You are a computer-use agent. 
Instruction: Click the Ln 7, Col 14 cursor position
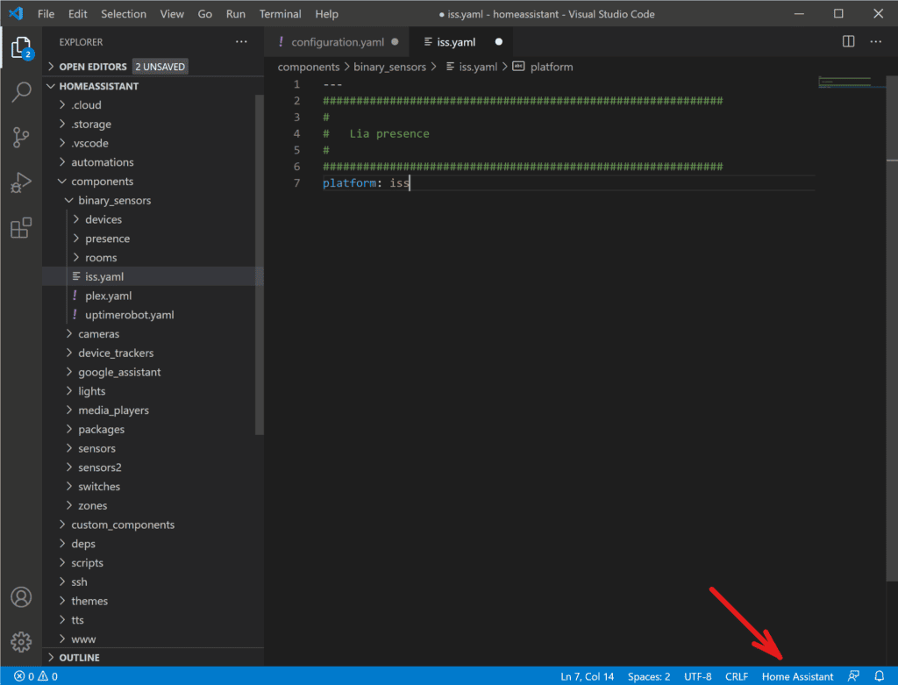pyautogui.click(x=587, y=676)
